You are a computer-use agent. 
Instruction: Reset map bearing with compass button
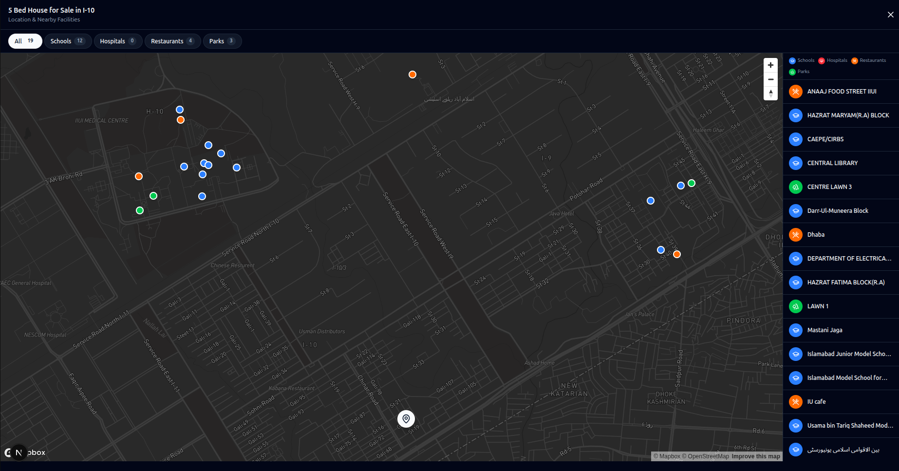[770, 94]
